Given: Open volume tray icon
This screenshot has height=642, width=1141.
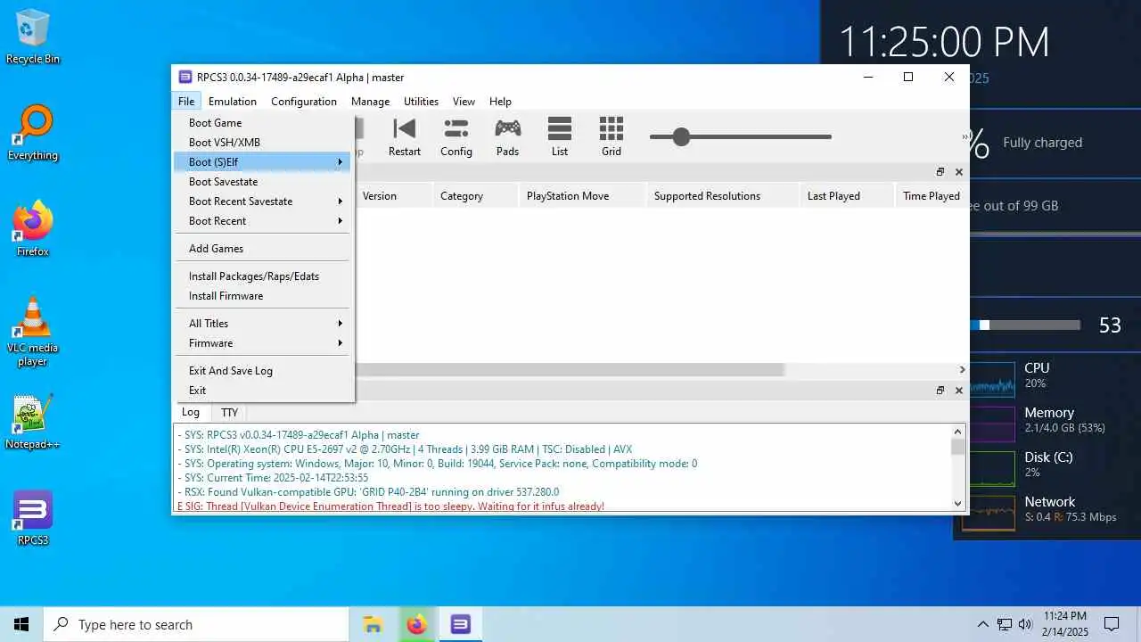Looking at the screenshot, I should click(1025, 624).
